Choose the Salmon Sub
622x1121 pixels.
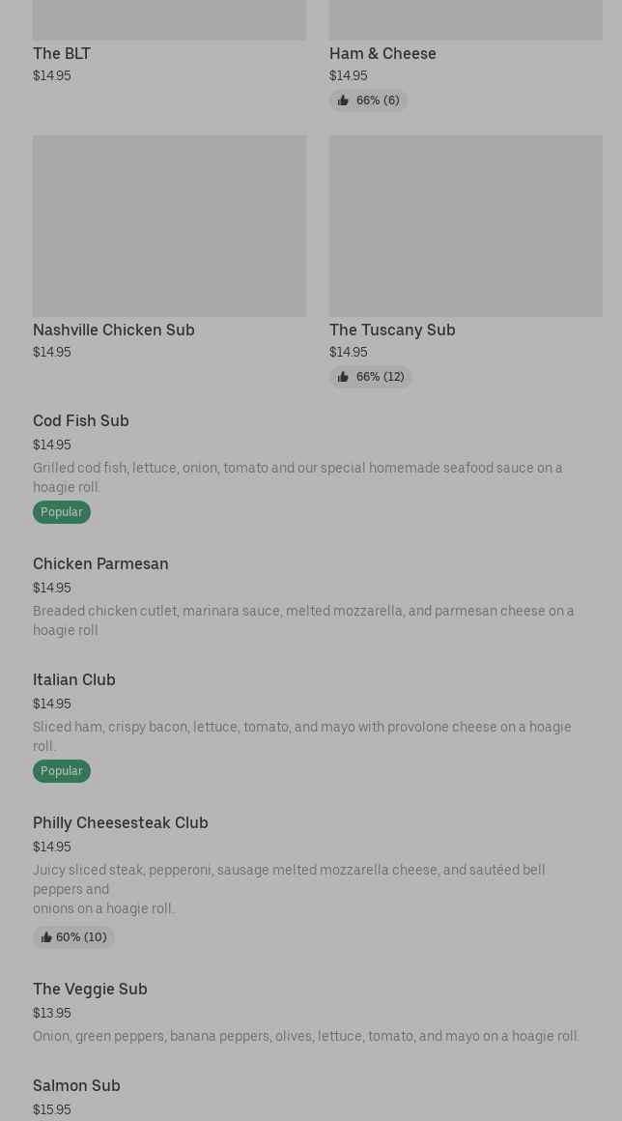(x=76, y=1085)
